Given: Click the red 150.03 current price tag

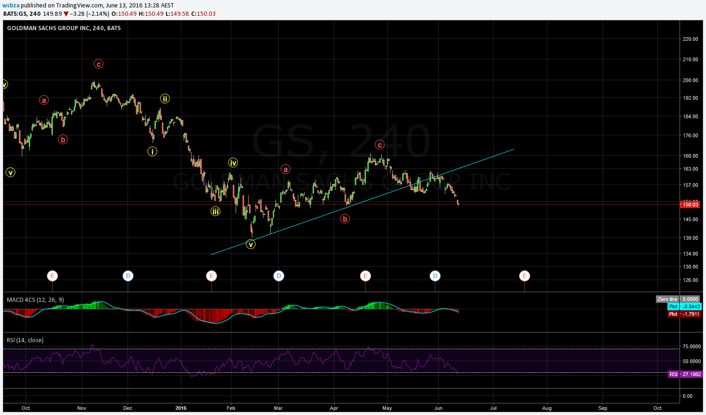Looking at the screenshot, I should tap(690, 204).
